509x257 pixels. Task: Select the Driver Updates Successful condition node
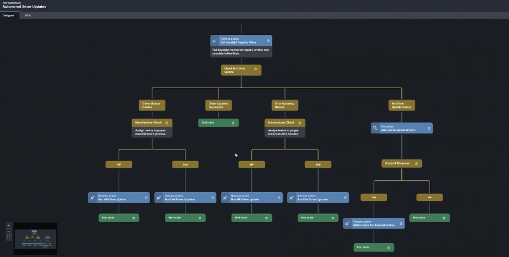pos(218,105)
